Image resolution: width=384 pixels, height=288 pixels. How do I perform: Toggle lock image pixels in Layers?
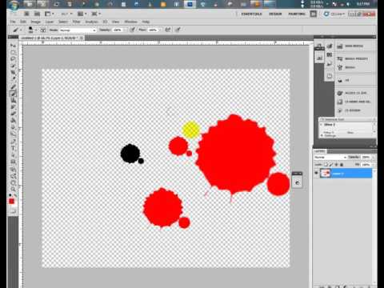click(331, 165)
